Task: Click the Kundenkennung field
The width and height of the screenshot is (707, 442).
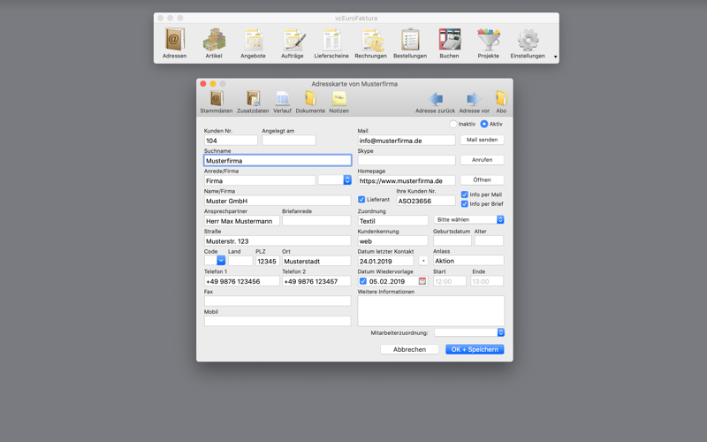Action: (x=392, y=240)
